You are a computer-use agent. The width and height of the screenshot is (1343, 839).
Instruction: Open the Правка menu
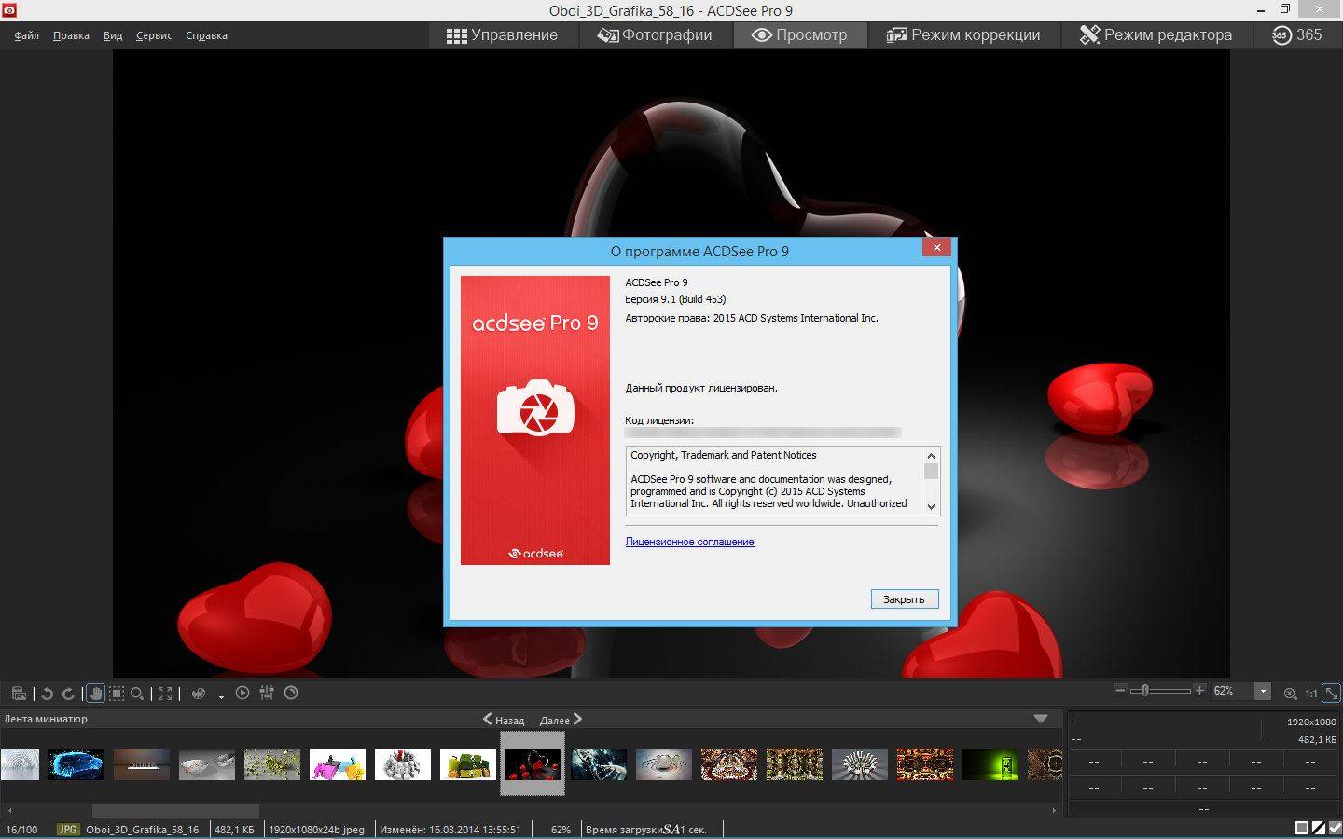[x=71, y=35]
